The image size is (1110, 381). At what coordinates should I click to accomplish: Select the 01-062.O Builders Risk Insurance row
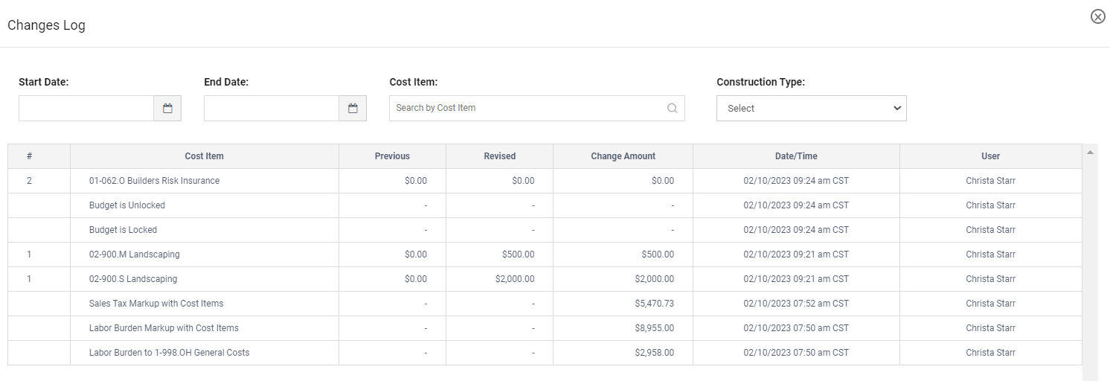coord(154,181)
